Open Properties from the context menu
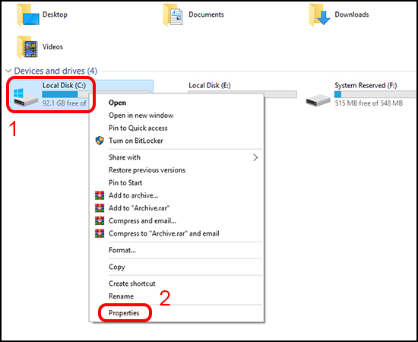Image resolution: width=418 pixels, height=342 pixels. 124,312
